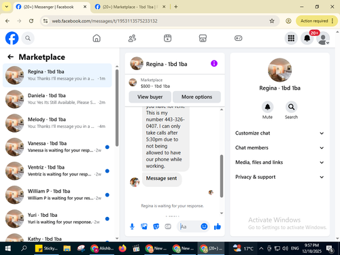The image size is (340, 255).
Task: Click sender avatar beside Message sent
Action: coord(135,182)
